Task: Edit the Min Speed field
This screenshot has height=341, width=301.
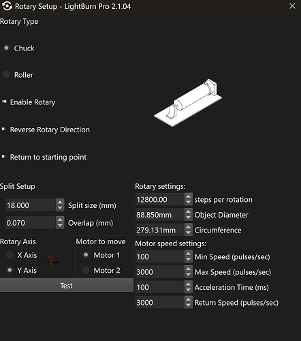Action: [160, 256]
